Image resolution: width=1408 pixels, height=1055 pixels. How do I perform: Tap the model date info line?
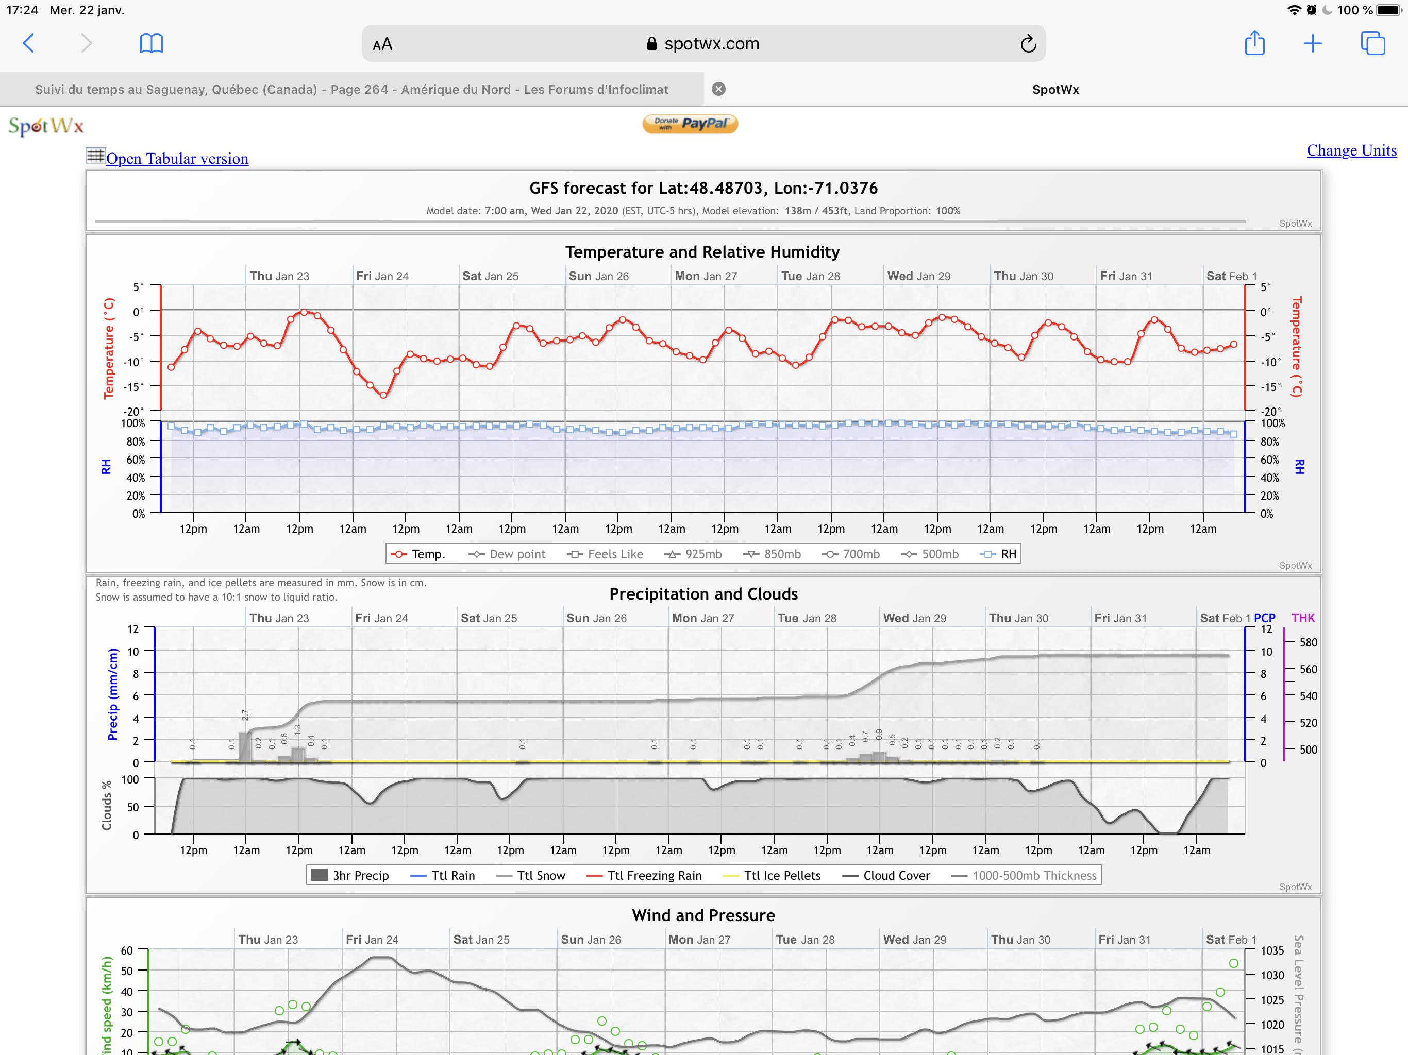point(693,211)
